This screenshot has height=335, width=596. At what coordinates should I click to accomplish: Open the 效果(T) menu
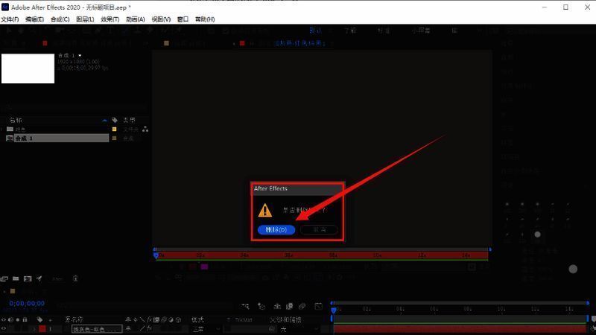110,19
